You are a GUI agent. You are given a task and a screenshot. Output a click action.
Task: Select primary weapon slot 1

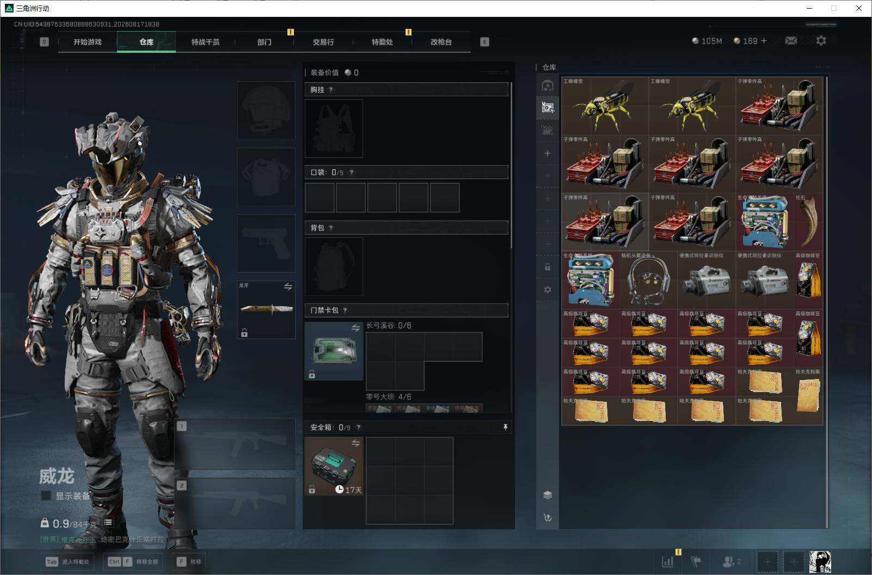pos(235,444)
